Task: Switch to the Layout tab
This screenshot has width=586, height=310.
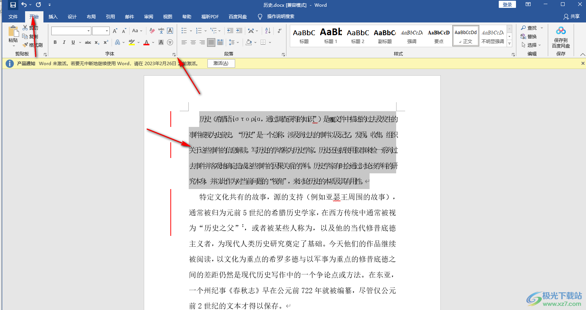Action: [91, 16]
